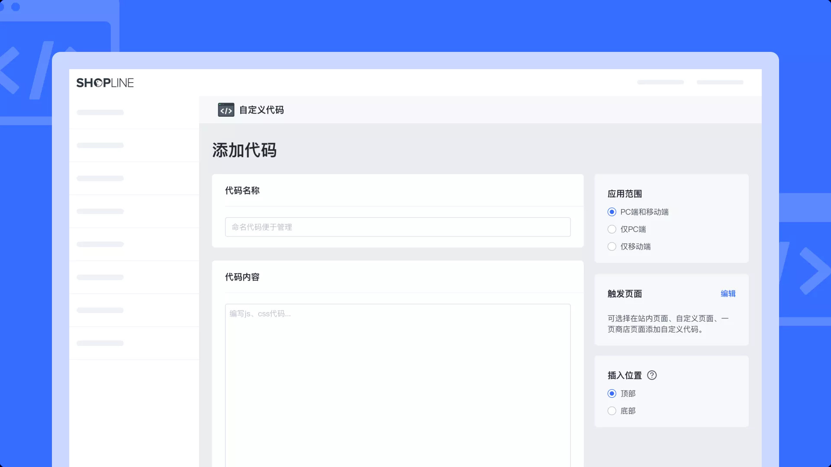Select the 仅PC端 radio option

pyautogui.click(x=612, y=229)
